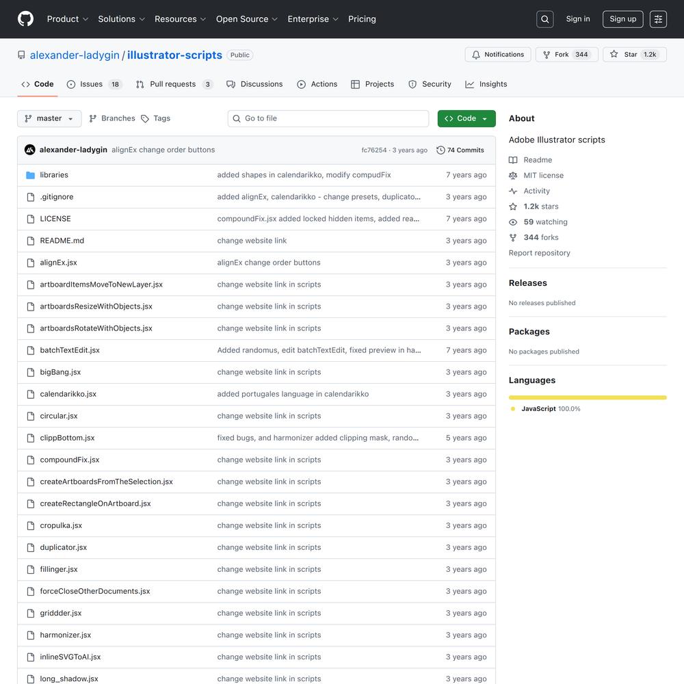
Task: Open alignEx.jsx file
Action: [x=58, y=263]
